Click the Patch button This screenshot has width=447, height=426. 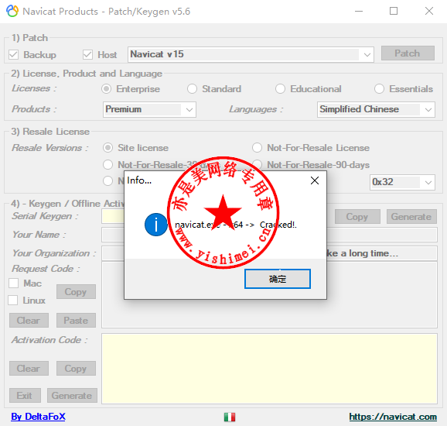408,53
